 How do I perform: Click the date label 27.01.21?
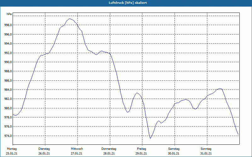(77, 154)
